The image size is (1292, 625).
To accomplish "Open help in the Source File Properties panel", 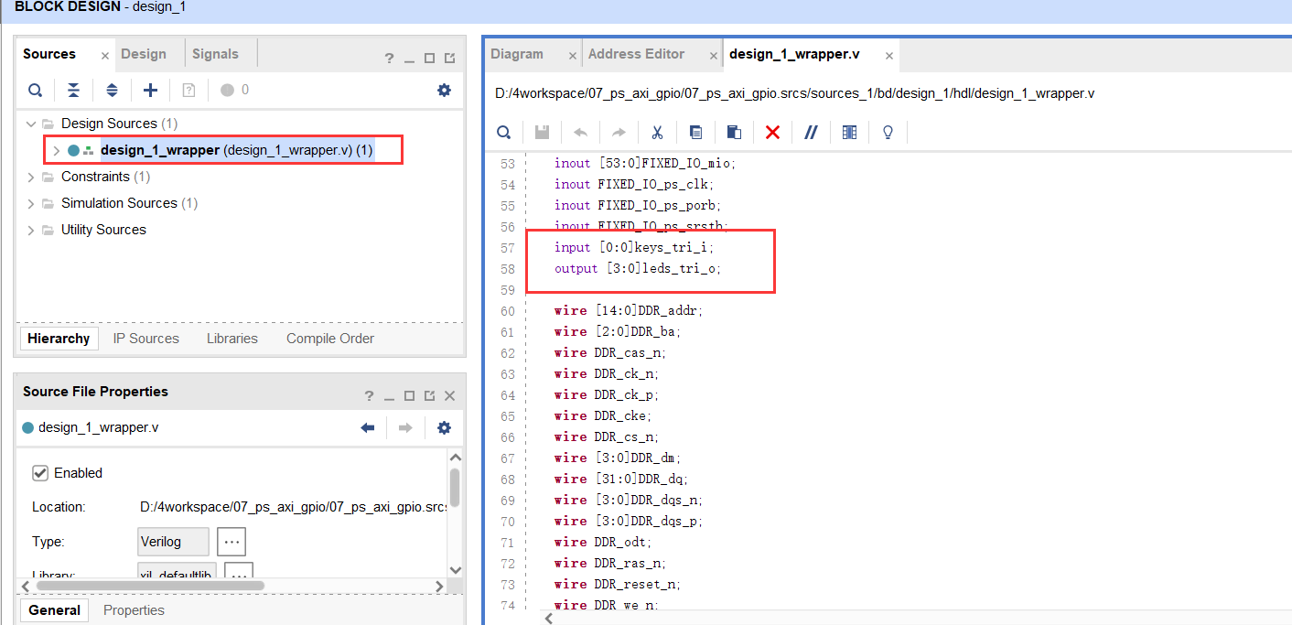I will (x=369, y=396).
